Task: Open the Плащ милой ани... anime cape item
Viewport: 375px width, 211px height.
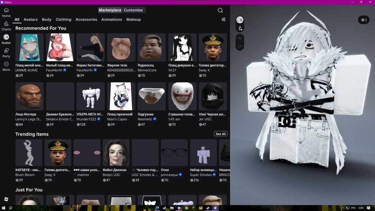Action: pyautogui.click(x=29, y=47)
